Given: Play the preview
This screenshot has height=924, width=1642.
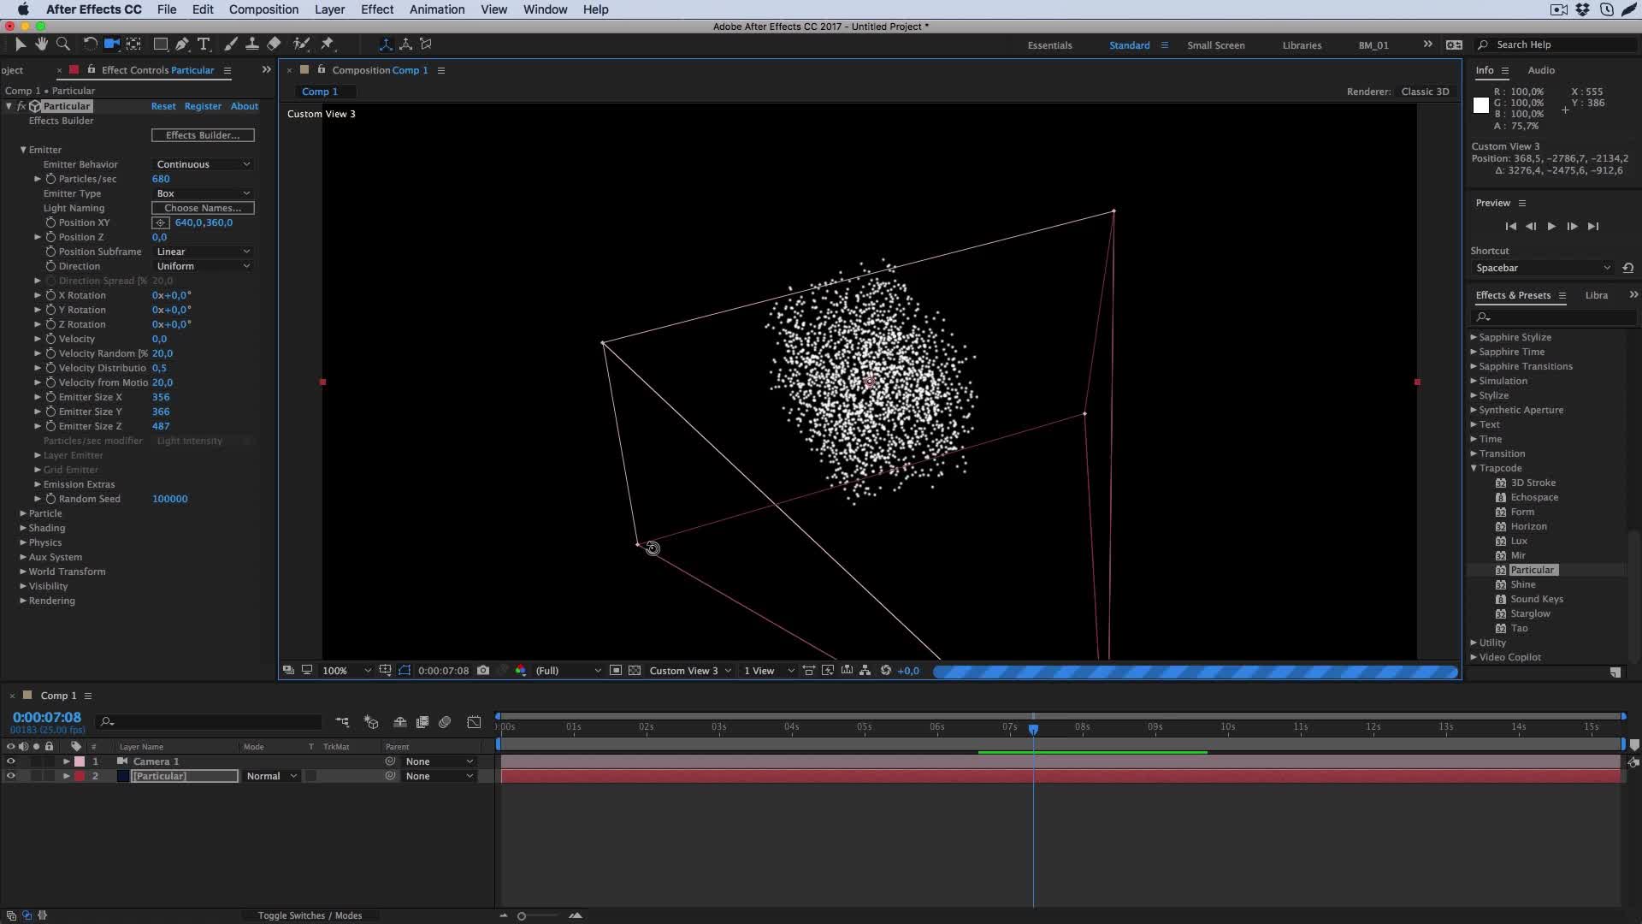Looking at the screenshot, I should (1551, 226).
